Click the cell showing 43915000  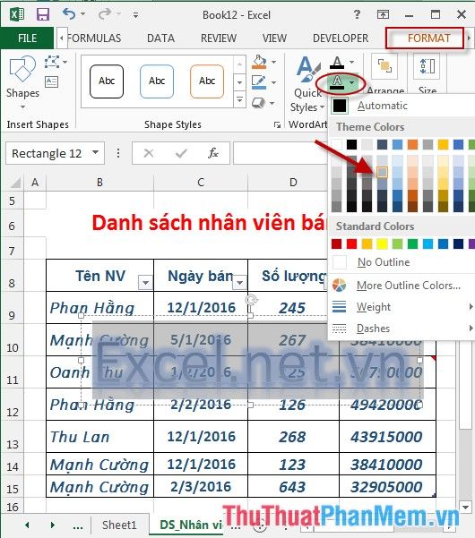(387, 437)
